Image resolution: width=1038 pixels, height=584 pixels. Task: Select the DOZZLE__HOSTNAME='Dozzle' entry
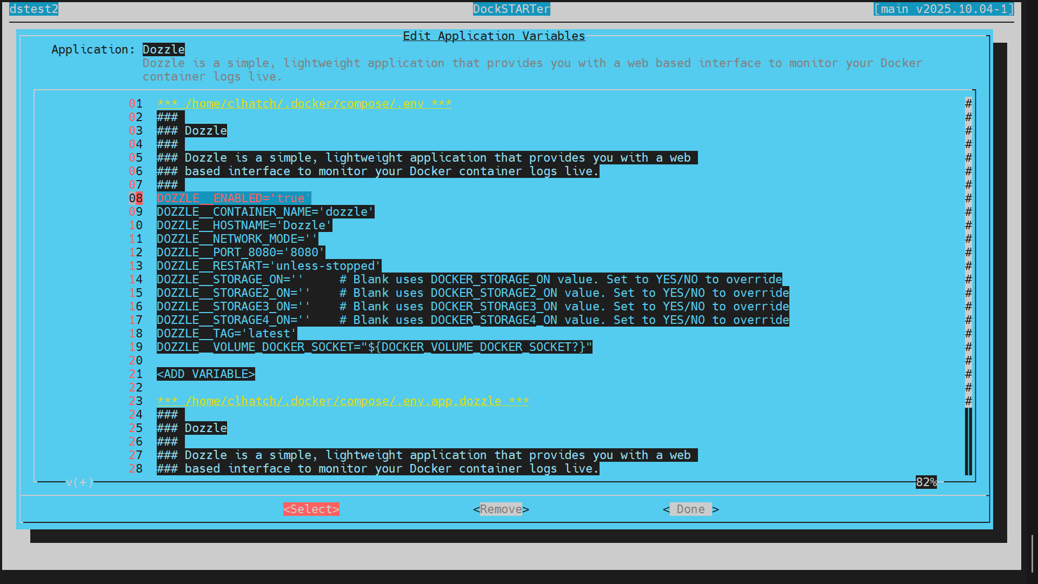click(x=244, y=225)
